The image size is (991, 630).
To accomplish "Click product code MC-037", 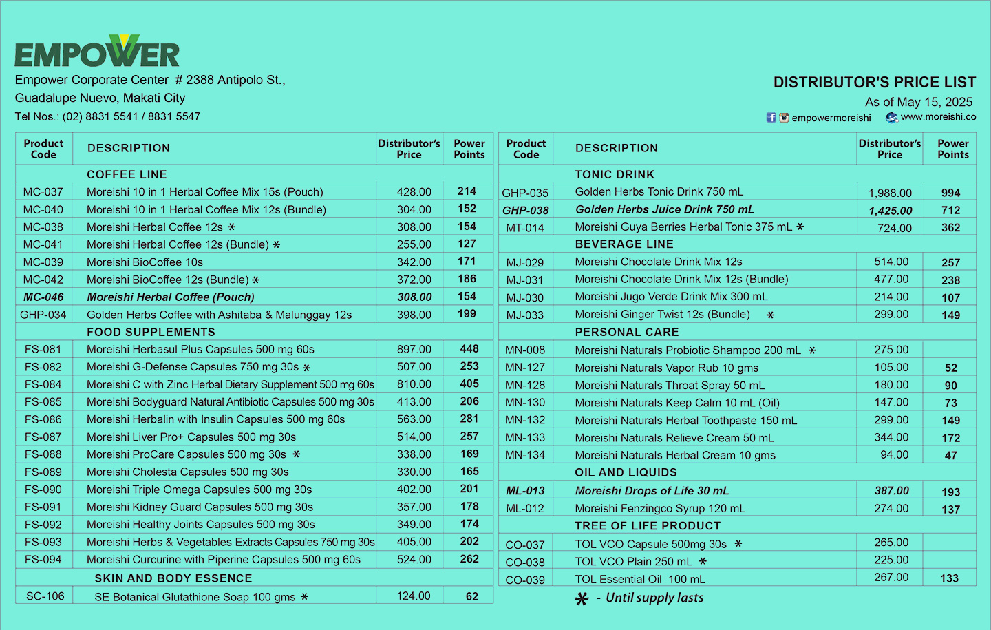I will click(43, 192).
